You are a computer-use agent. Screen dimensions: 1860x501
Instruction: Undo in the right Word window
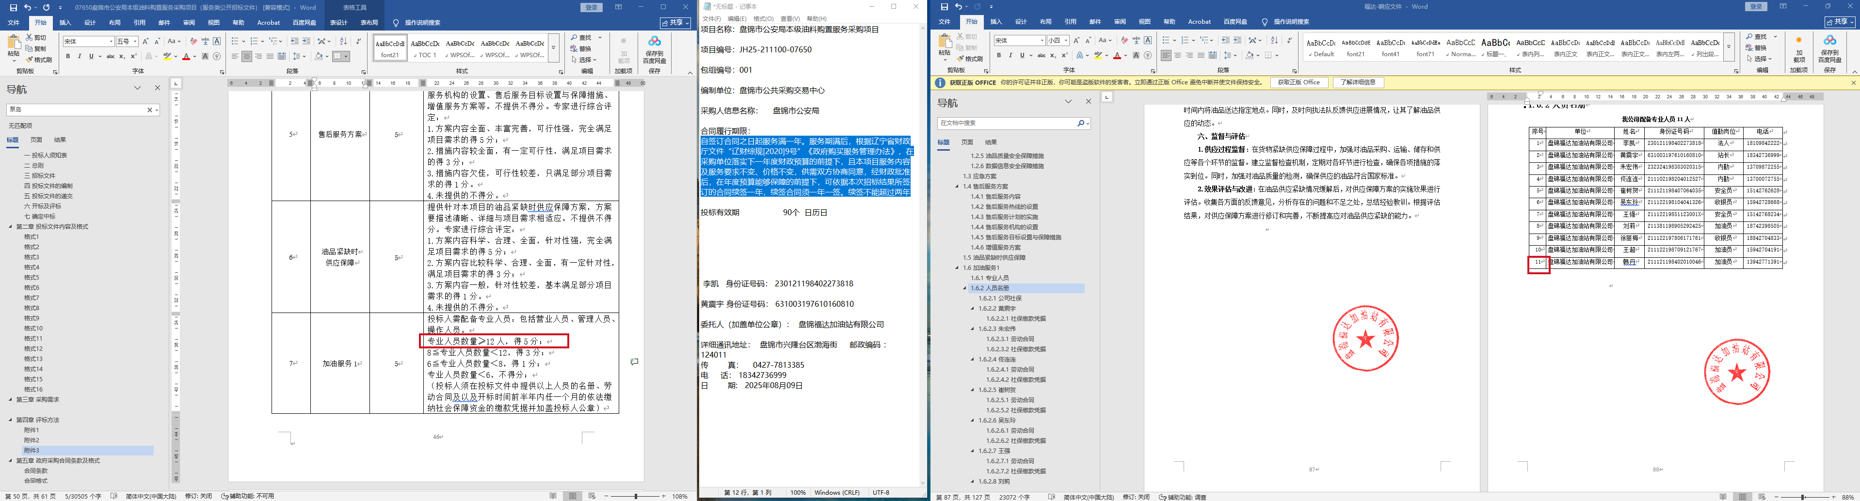(x=959, y=6)
